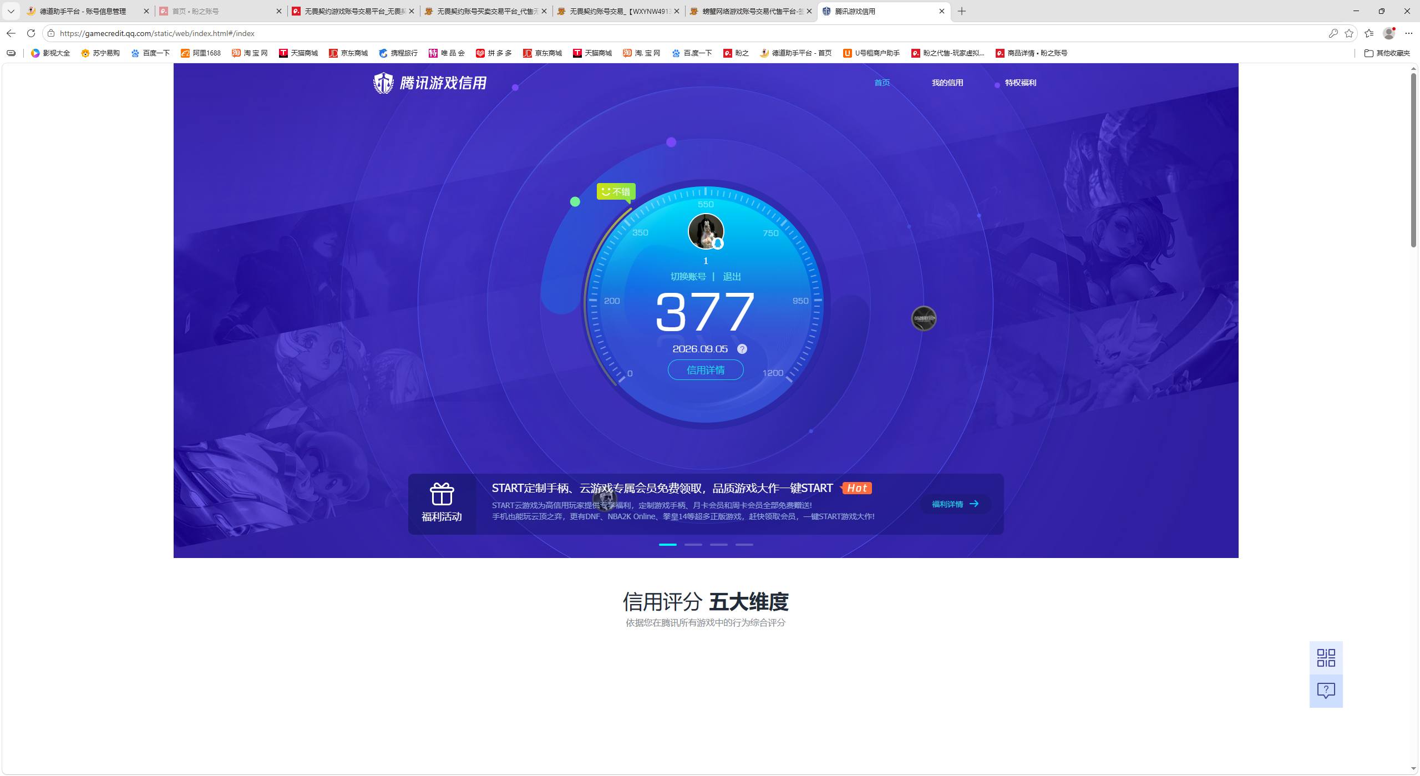This screenshot has height=776, width=1420.
Task: Open 影视大全 bookmark
Action: click(x=50, y=53)
